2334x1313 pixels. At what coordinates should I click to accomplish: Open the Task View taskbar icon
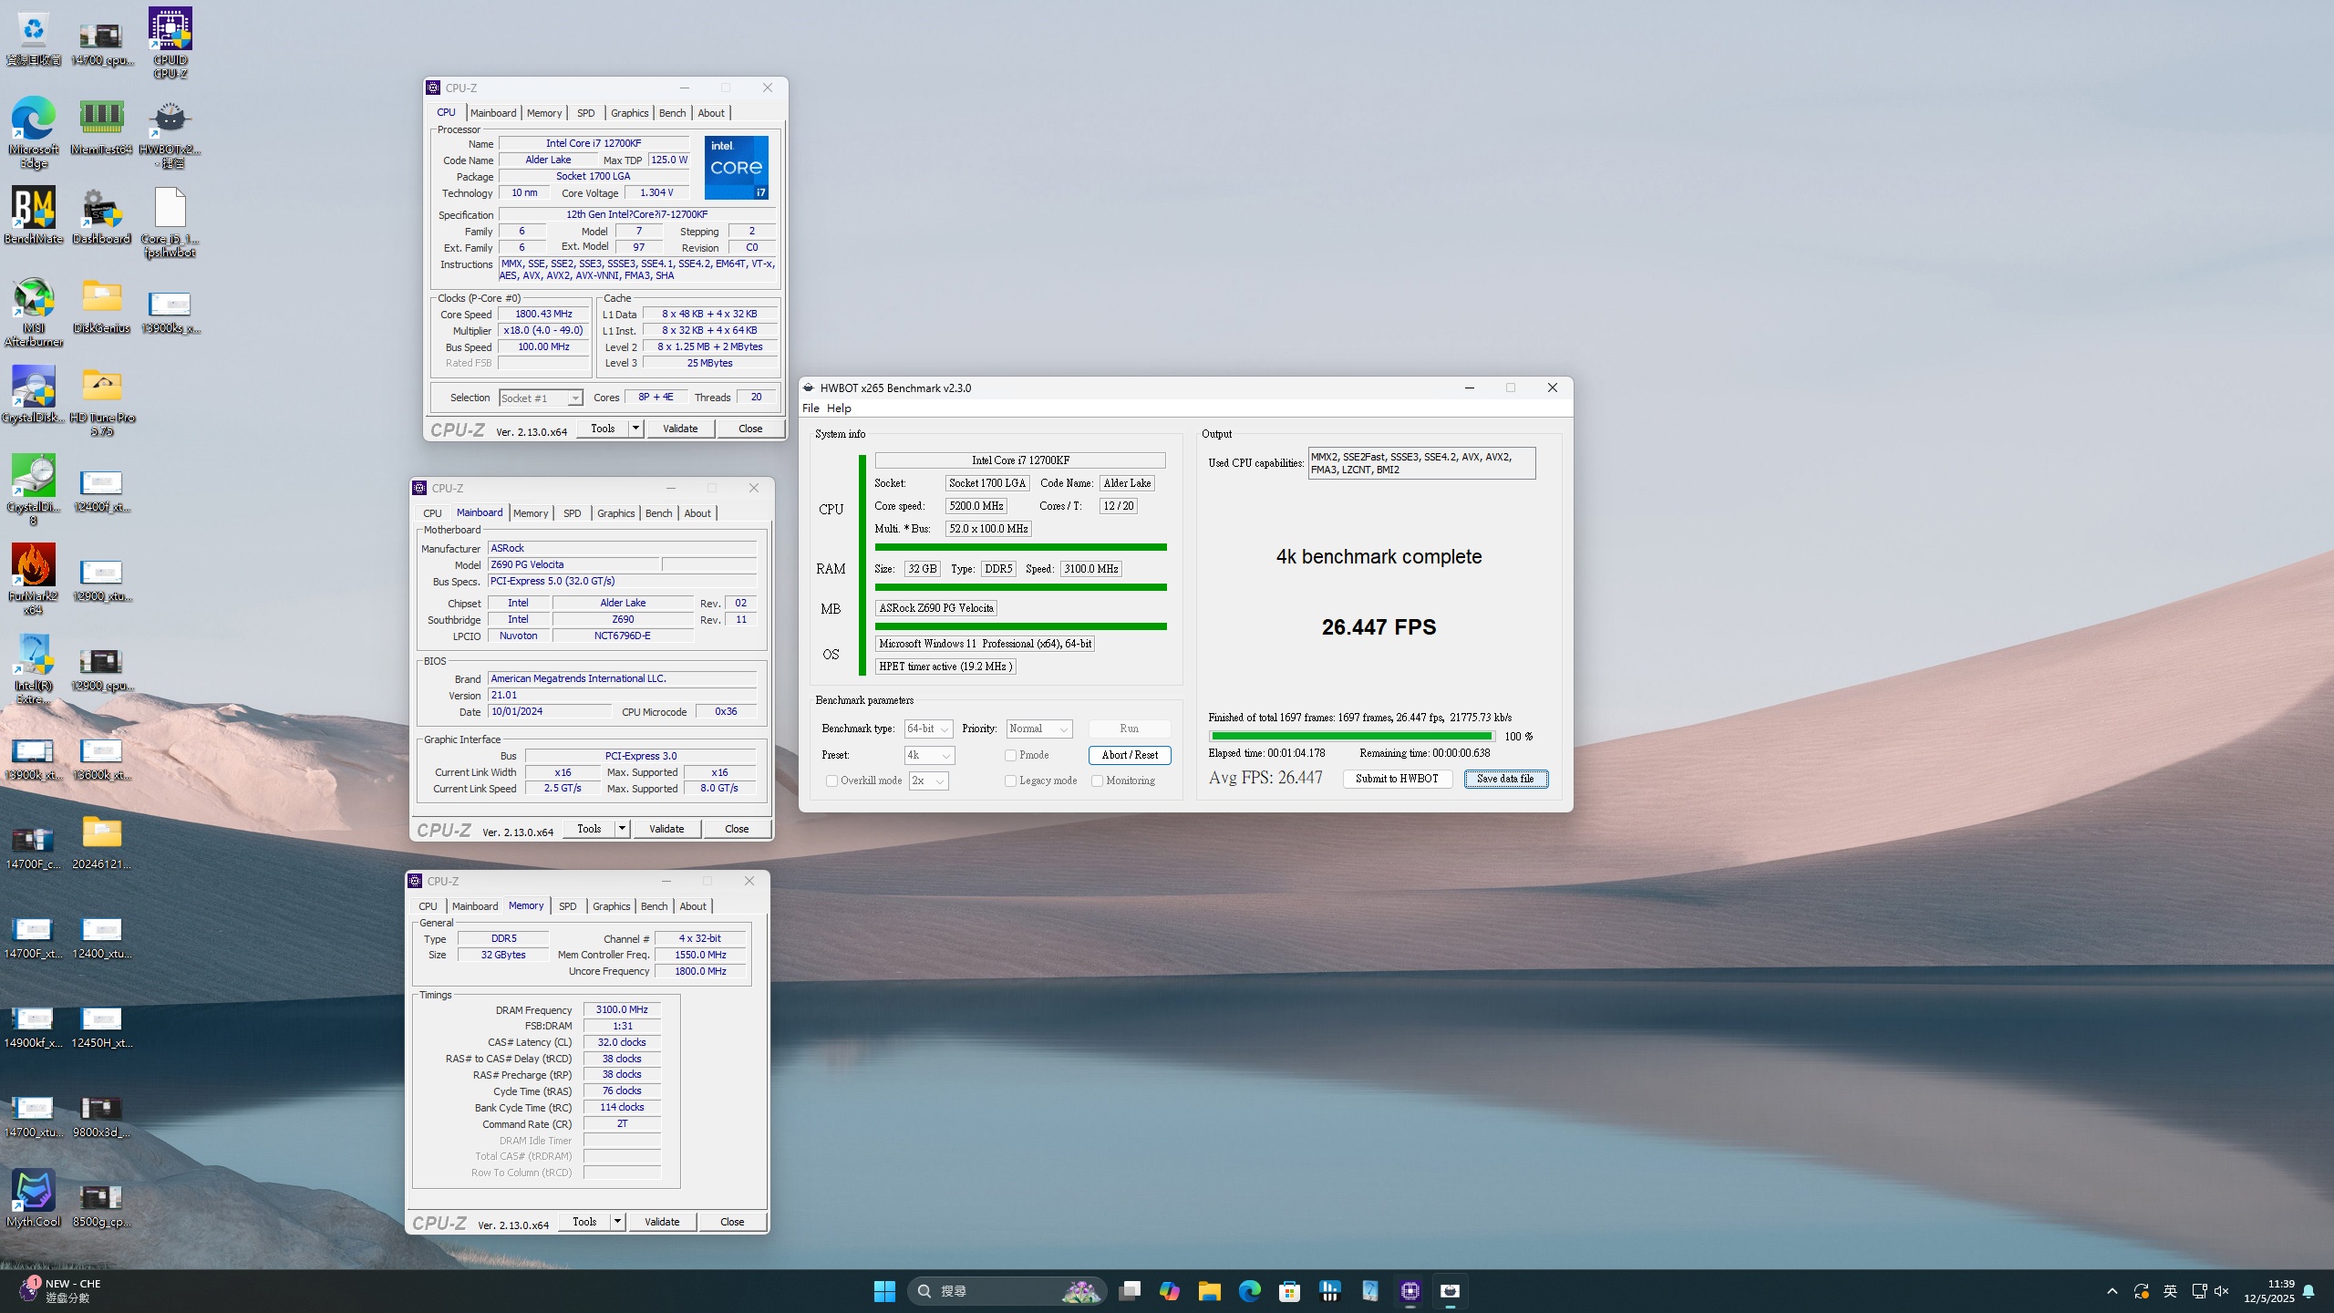[1130, 1291]
